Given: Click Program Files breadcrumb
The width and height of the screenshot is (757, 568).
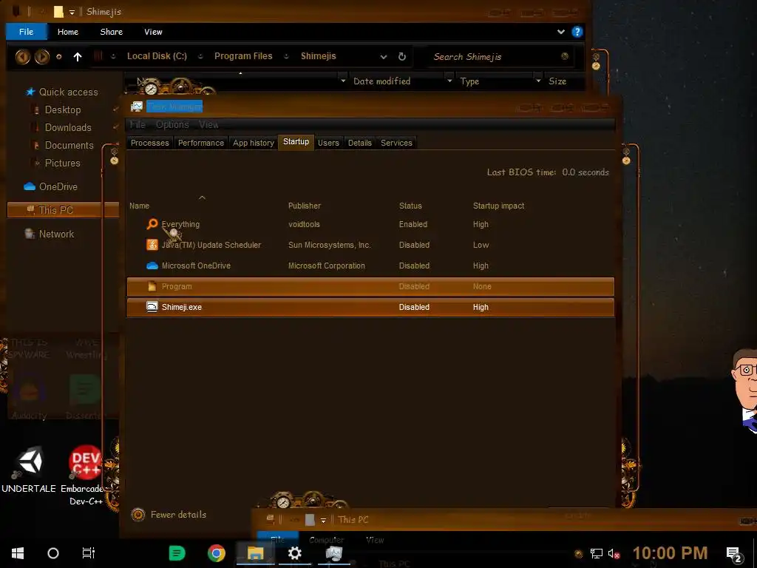Looking at the screenshot, I should click(x=243, y=56).
